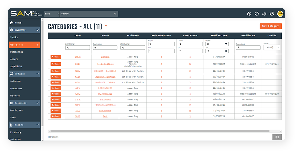Screen dimensions: 297x153
Task: Click Actions button for the CAMR row
Action: click(55, 57)
